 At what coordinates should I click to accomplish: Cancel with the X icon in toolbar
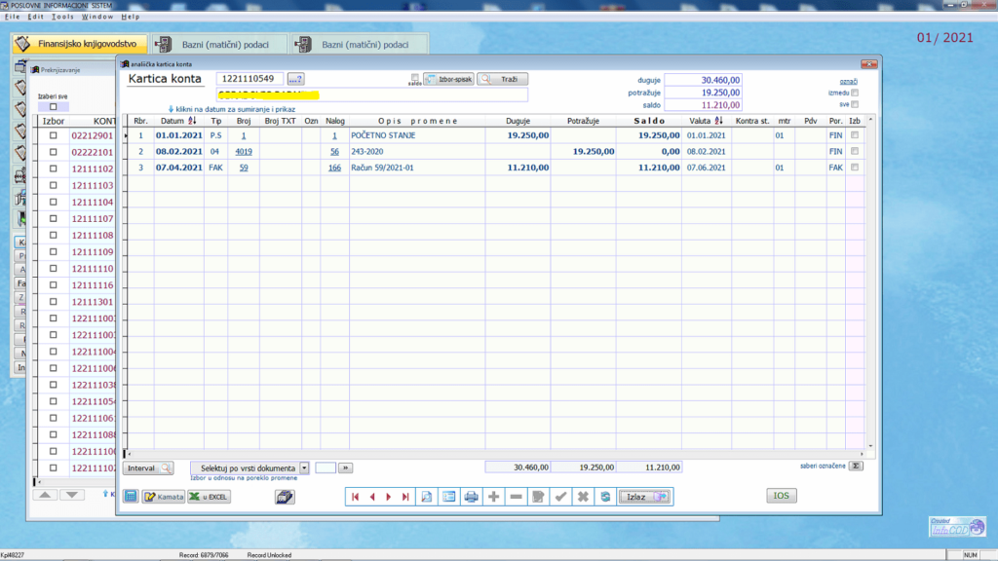pos(583,497)
